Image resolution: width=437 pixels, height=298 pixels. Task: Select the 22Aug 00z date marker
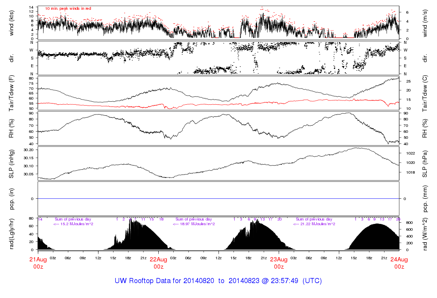click(x=158, y=263)
